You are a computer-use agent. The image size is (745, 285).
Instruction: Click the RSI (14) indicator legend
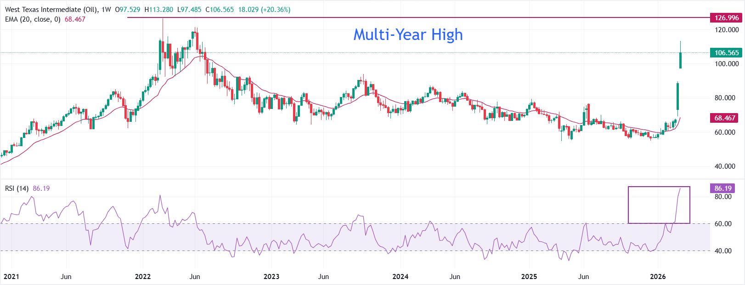coord(17,188)
